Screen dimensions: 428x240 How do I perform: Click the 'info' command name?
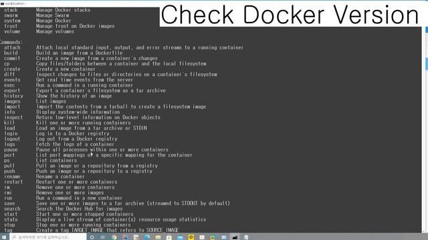pyautogui.click(x=9, y=112)
